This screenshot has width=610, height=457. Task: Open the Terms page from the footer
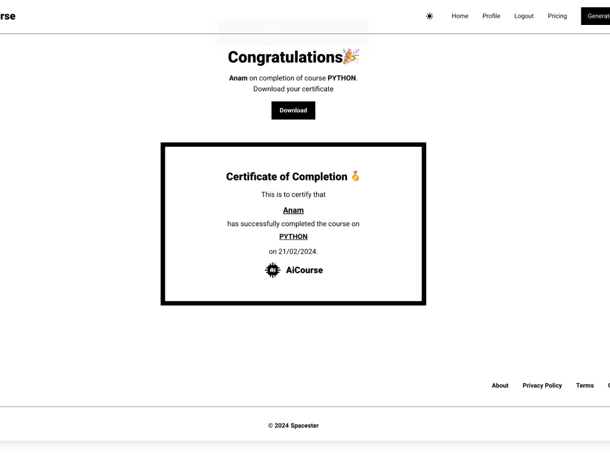coord(585,385)
